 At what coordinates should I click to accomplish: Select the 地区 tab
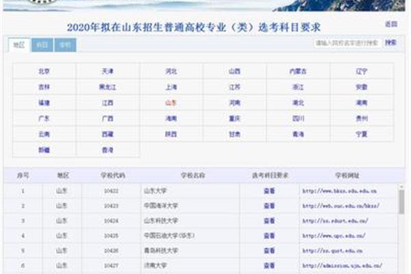tap(19, 45)
